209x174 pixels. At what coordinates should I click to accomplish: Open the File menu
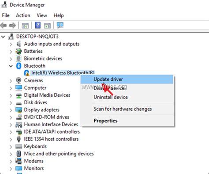6,15
